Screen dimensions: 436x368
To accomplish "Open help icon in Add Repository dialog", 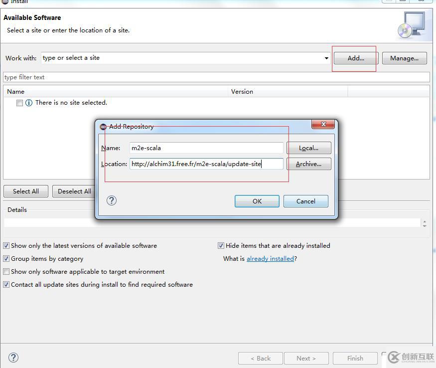I will coord(112,200).
